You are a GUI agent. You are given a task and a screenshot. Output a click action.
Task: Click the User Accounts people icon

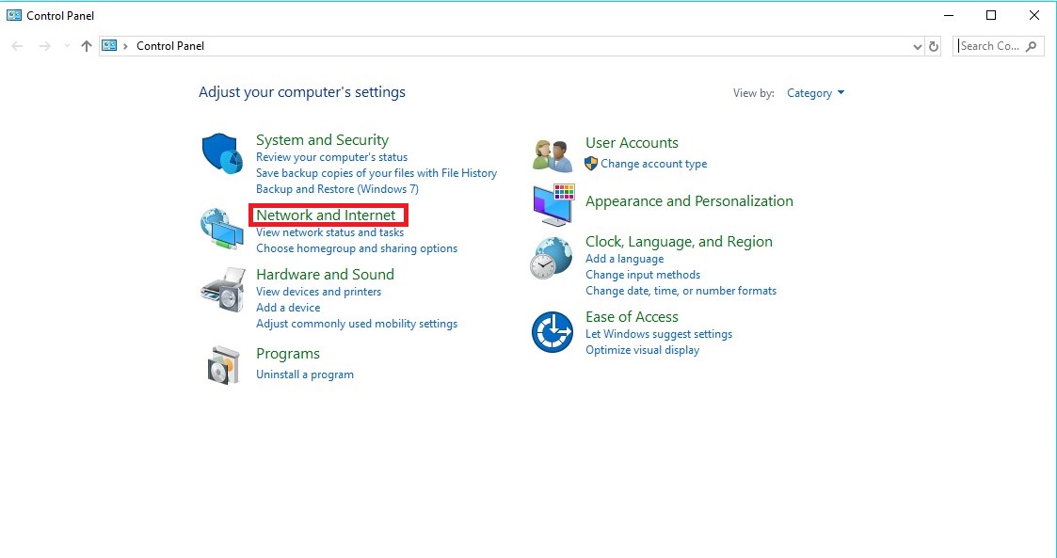(553, 155)
